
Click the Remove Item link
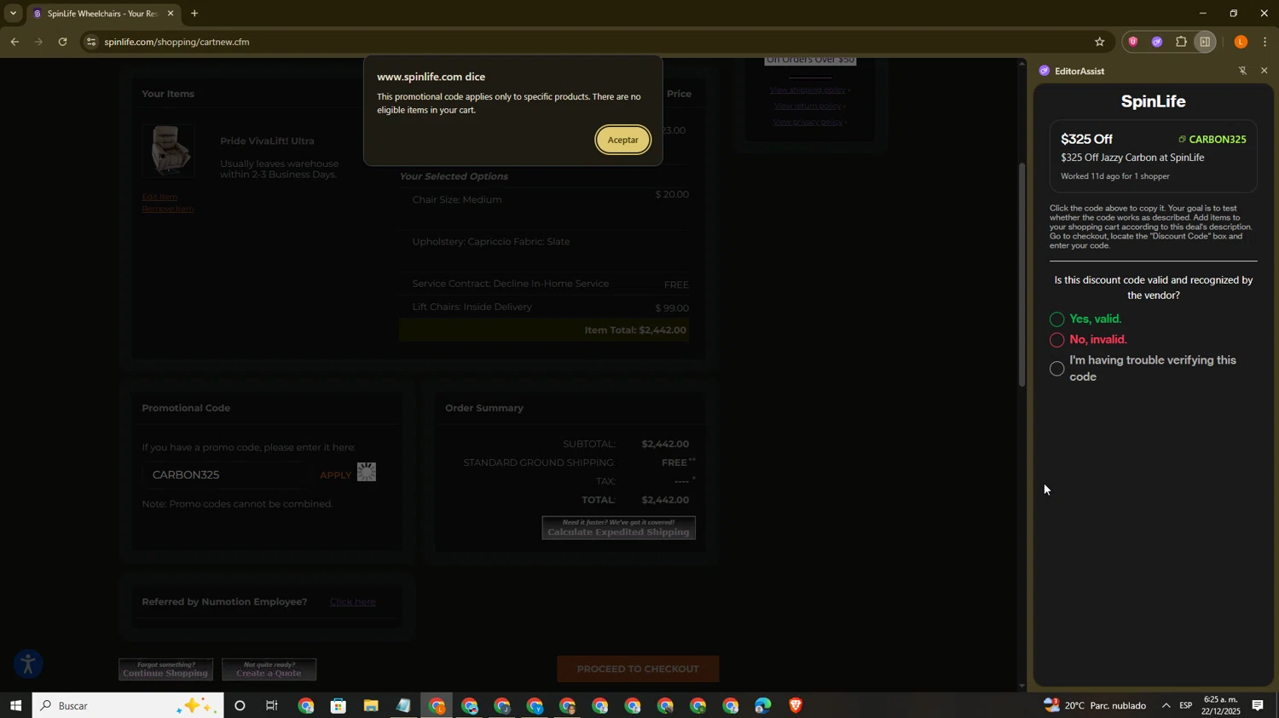pos(167,209)
